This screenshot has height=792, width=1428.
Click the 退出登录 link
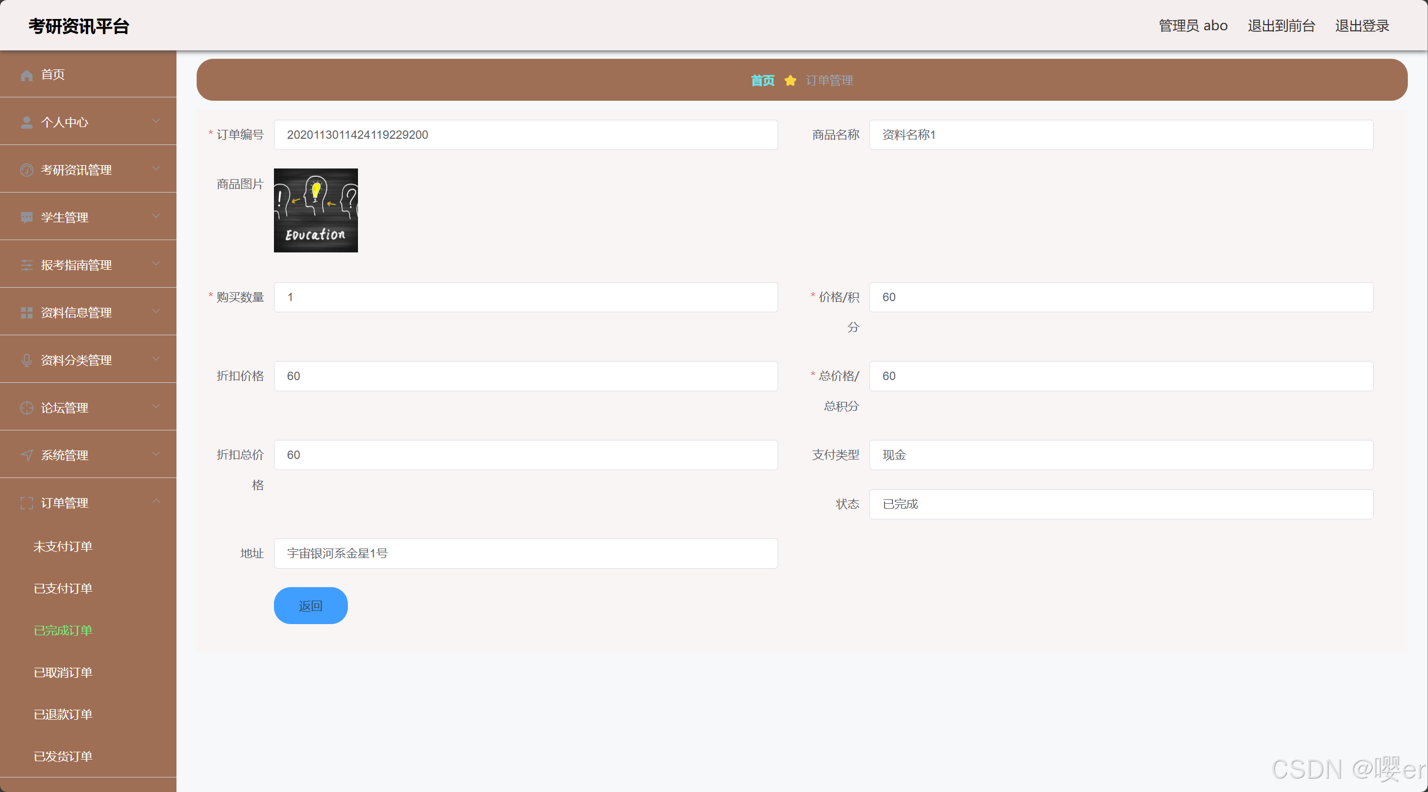tap(1362, 26)
